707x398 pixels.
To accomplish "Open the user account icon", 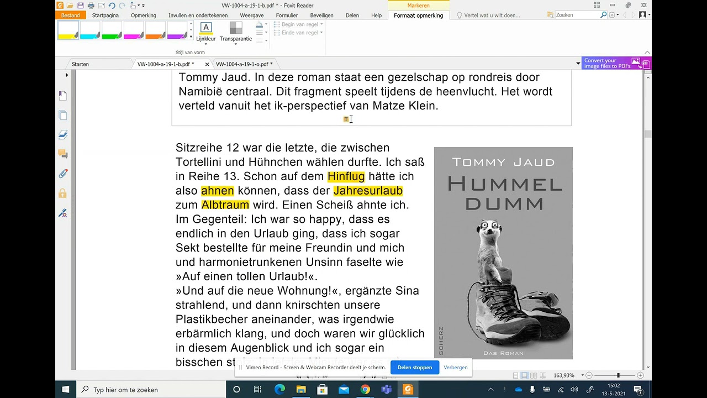I will pyautogui.click(x=642, y=15).
